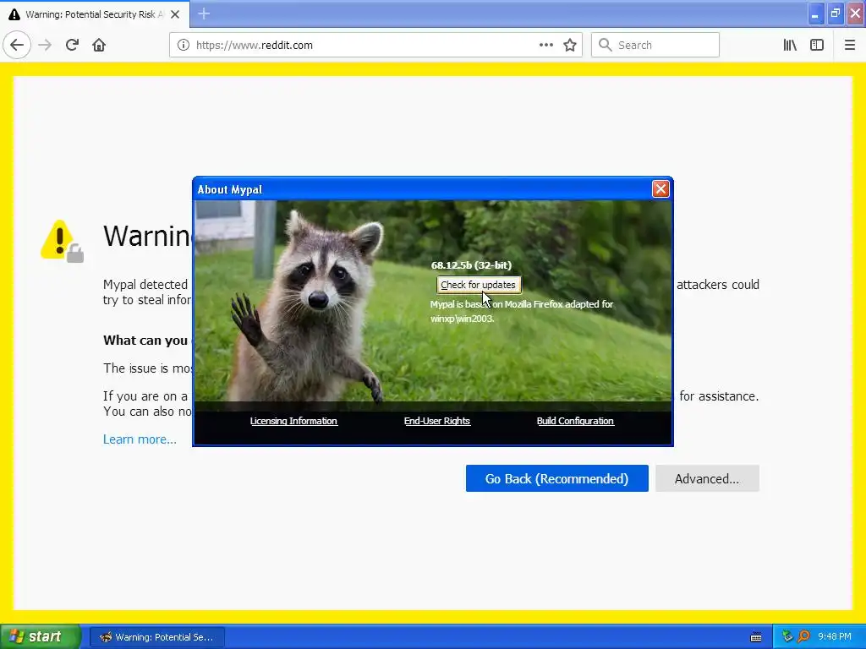Viewport: 866px width, 649px height.
Task: Reload the current page
Action: [72, 45]
